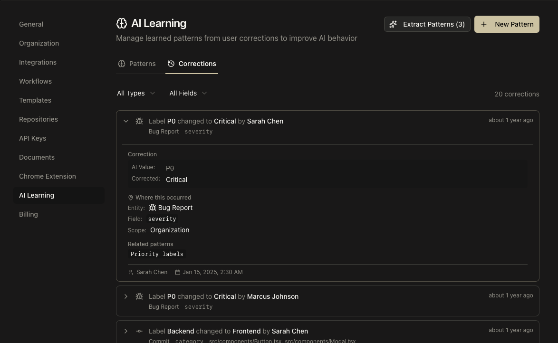
Task: Click the Manage learned patterns description text
Action: click(237, 38)
